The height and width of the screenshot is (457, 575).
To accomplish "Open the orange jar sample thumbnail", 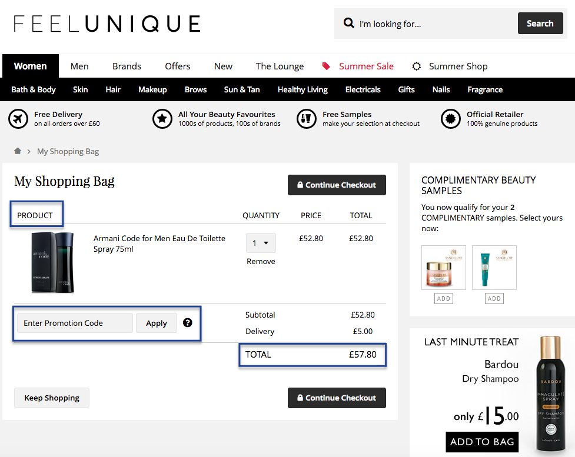I will click(444, 268).
